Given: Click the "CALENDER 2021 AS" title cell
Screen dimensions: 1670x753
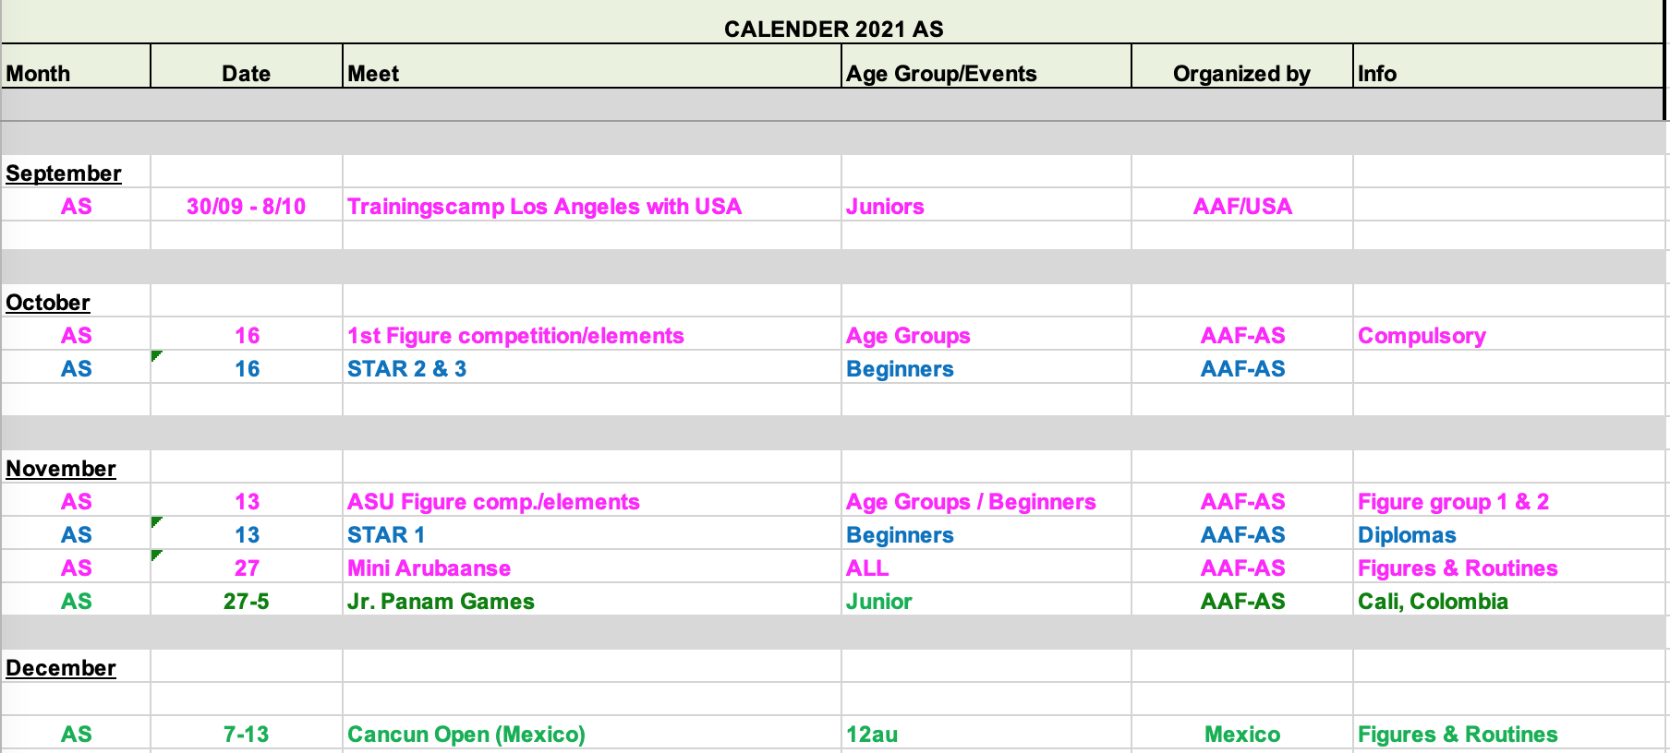Looking at the screenshot, I should click(x=833, y=29).
